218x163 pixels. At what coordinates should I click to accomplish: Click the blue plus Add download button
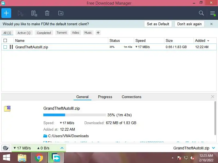point(6,13)
